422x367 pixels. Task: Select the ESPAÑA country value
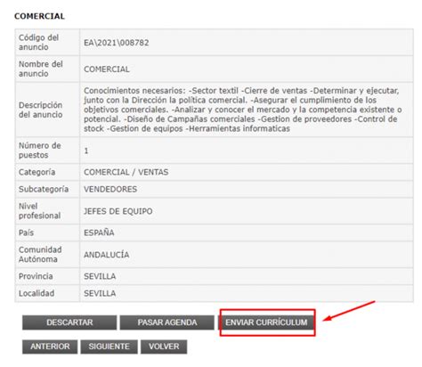point(99,232)
